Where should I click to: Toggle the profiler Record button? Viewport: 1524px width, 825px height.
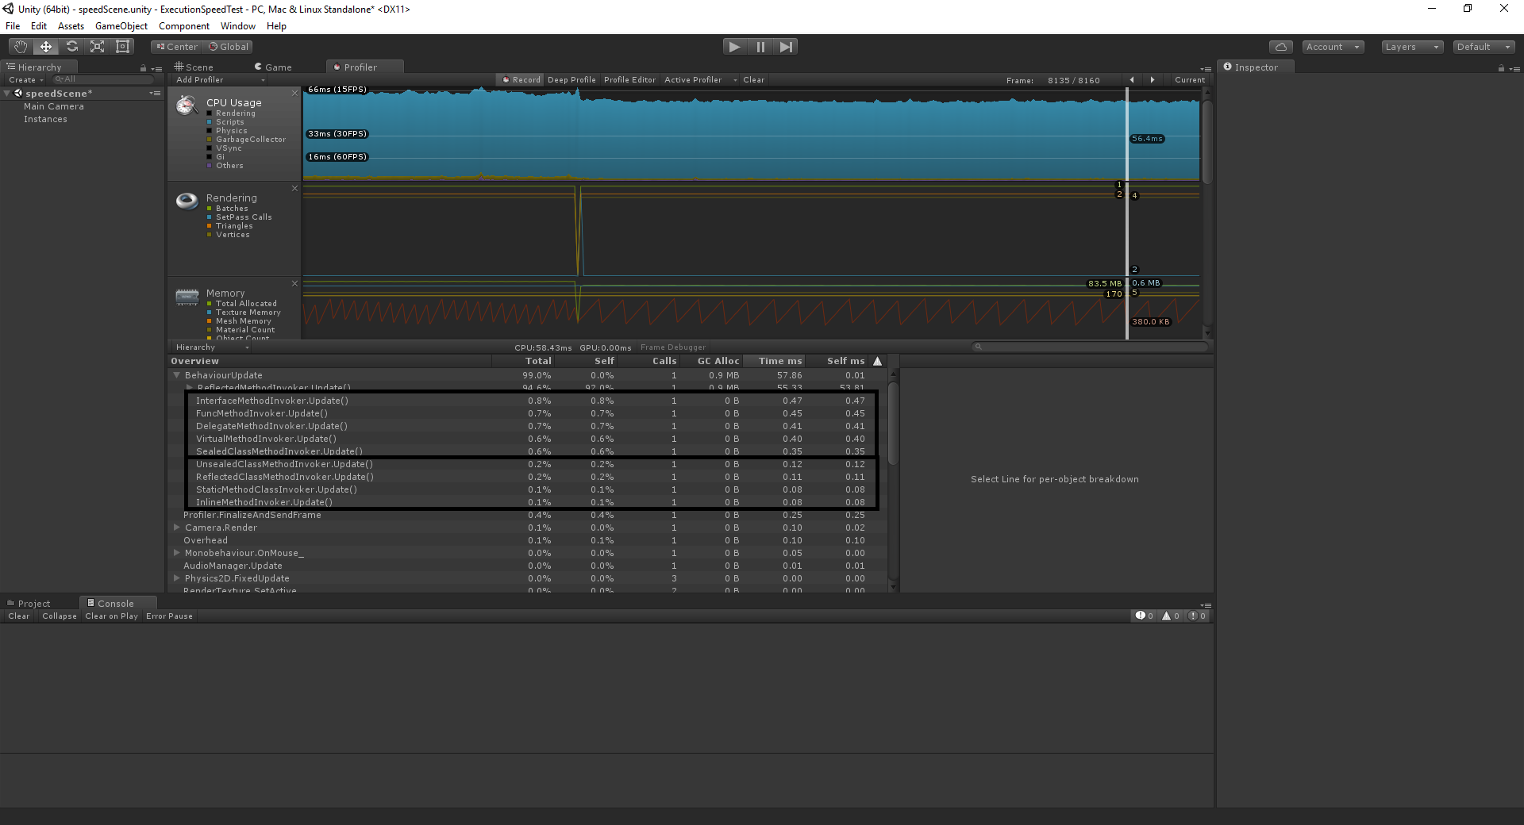[x=521, y=80]
